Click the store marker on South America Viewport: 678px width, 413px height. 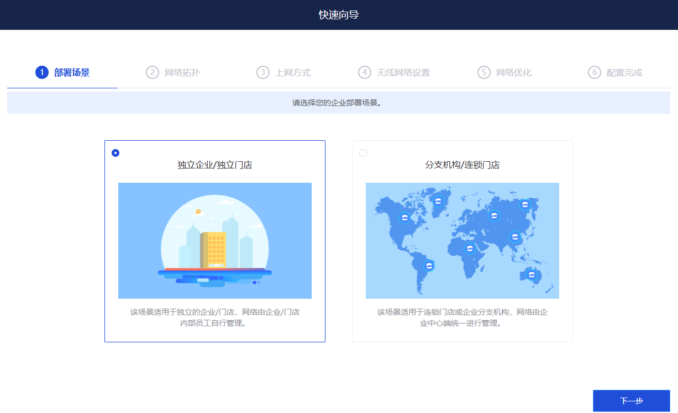click(429, 266)
